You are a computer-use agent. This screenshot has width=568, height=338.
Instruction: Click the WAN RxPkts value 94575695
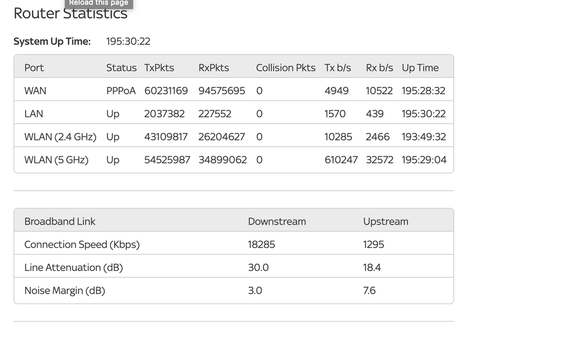[x=222, y=91]
